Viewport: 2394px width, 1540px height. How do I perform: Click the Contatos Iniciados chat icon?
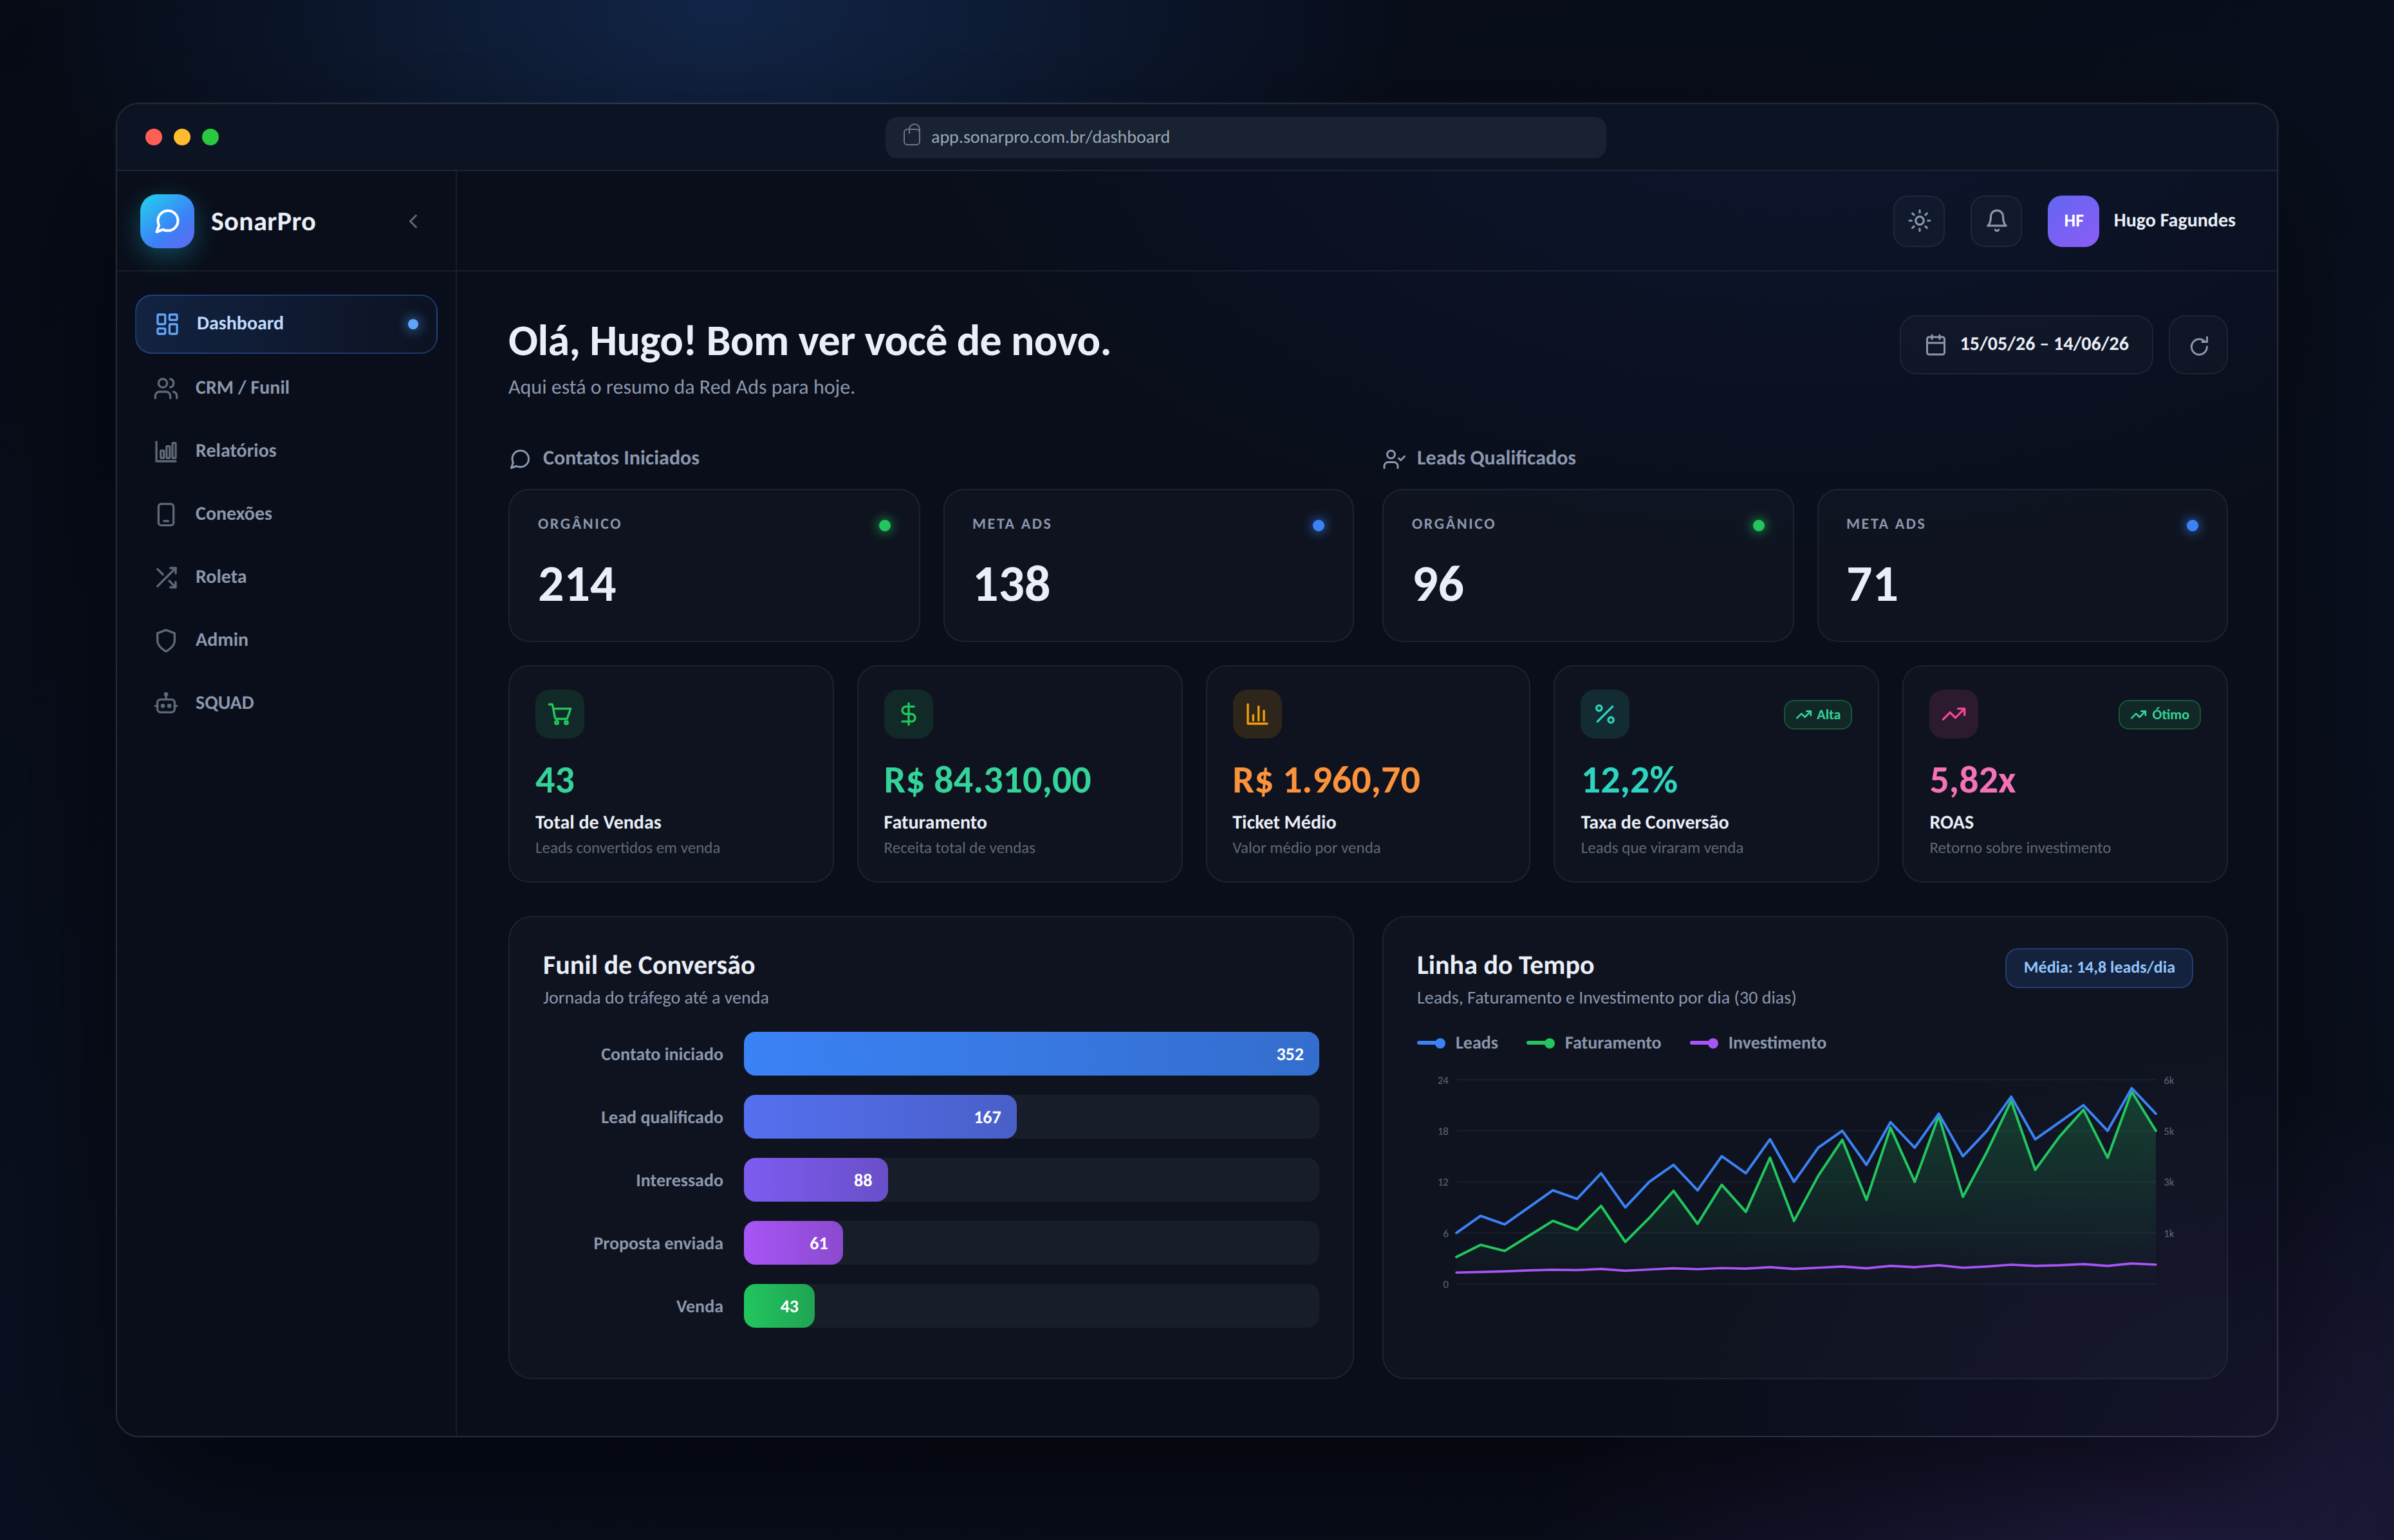[x=519, y=459]
